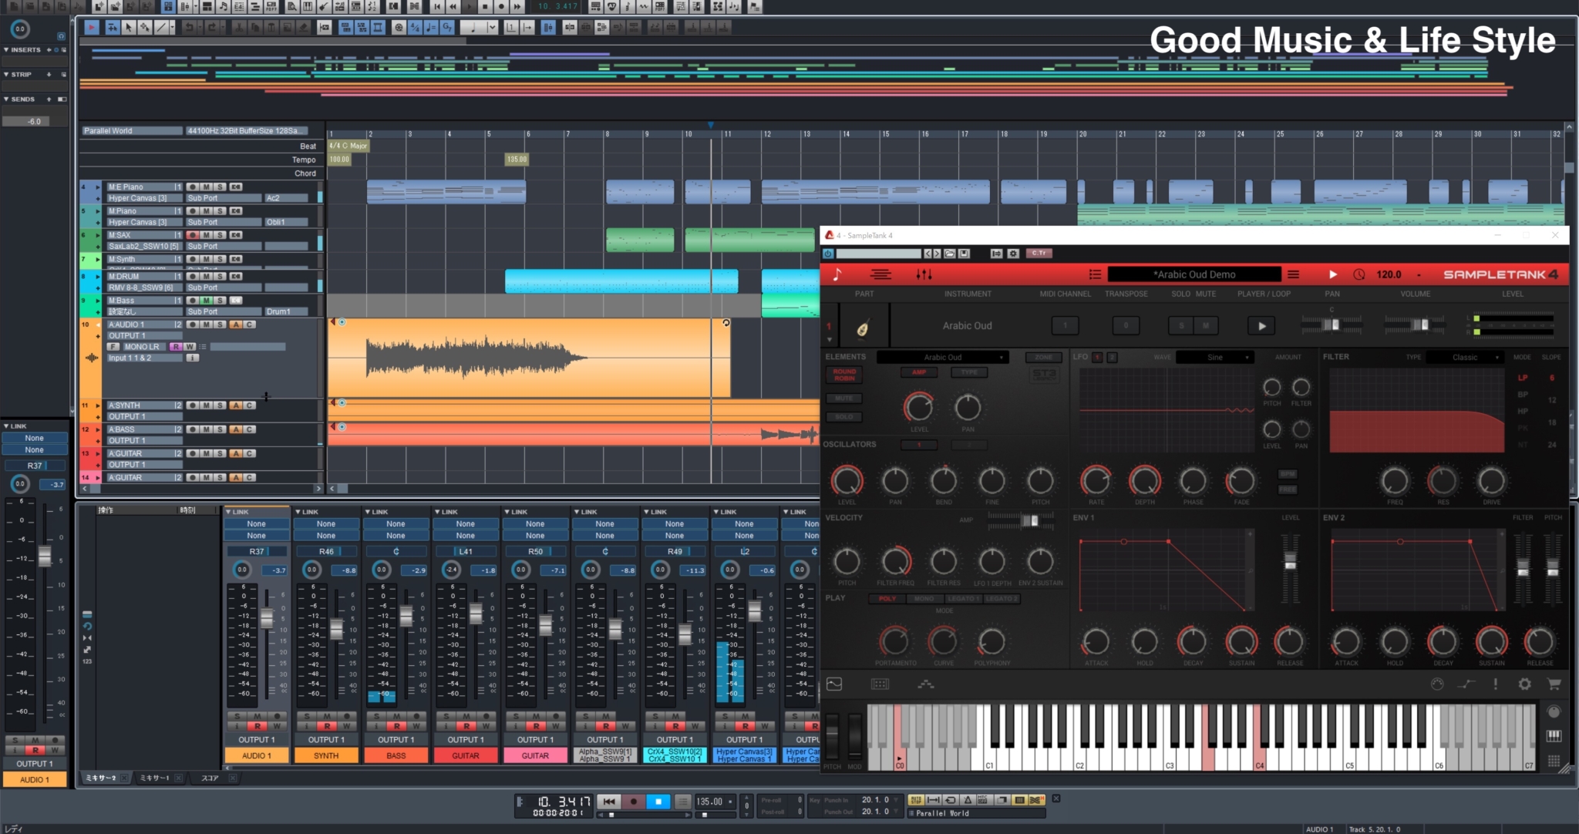The width and height of the screenshot is (1579, 834).
Task: Open the Filter Type Classic dropdown
Action: click(1465, 357)
